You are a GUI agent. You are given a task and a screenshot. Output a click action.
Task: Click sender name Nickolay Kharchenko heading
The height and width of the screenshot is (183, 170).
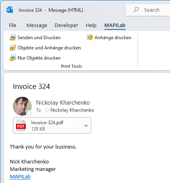click(x=63, y=103)
